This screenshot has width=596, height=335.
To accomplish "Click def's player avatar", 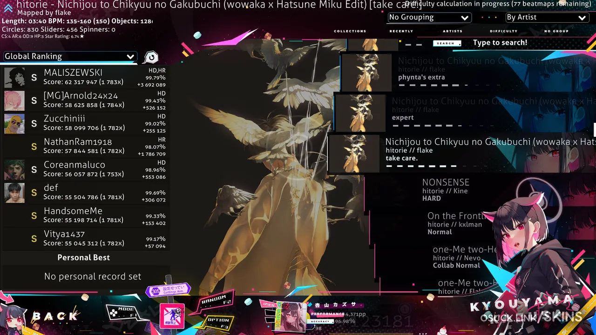I will click(14, 193).
